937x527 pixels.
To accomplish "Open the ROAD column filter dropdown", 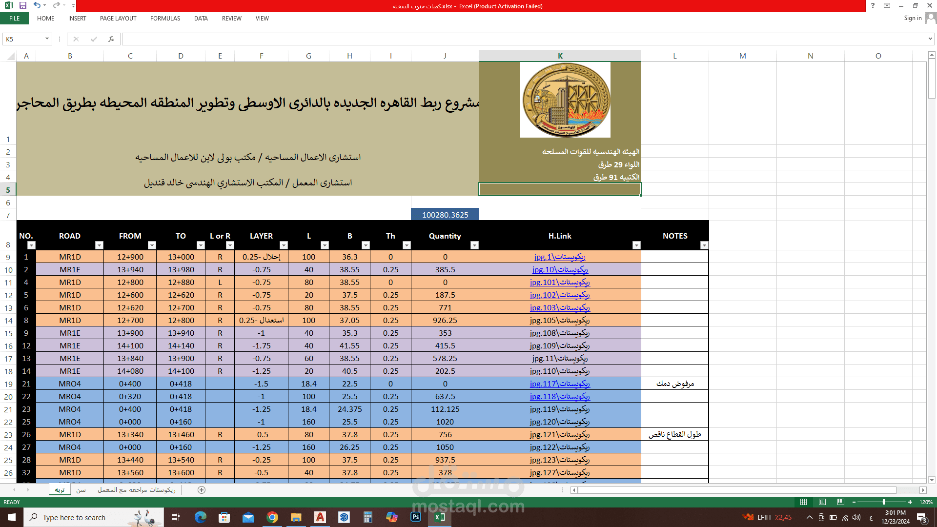I will (x=99, y=245).
